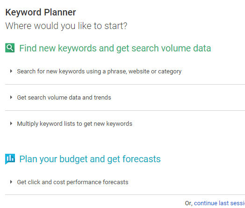Select the word 'category' in first option
Viewport: 245px width, 208px height.
click(170, 72)
